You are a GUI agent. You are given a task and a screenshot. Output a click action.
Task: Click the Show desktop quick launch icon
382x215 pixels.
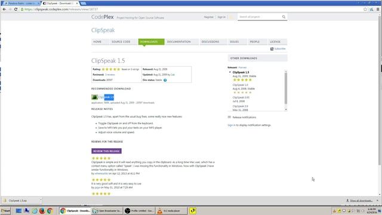pos(19,211)
